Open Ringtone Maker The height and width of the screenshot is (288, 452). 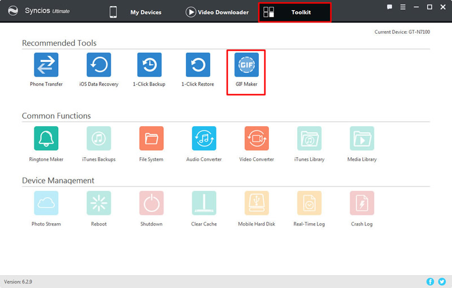tap(46, 138)
